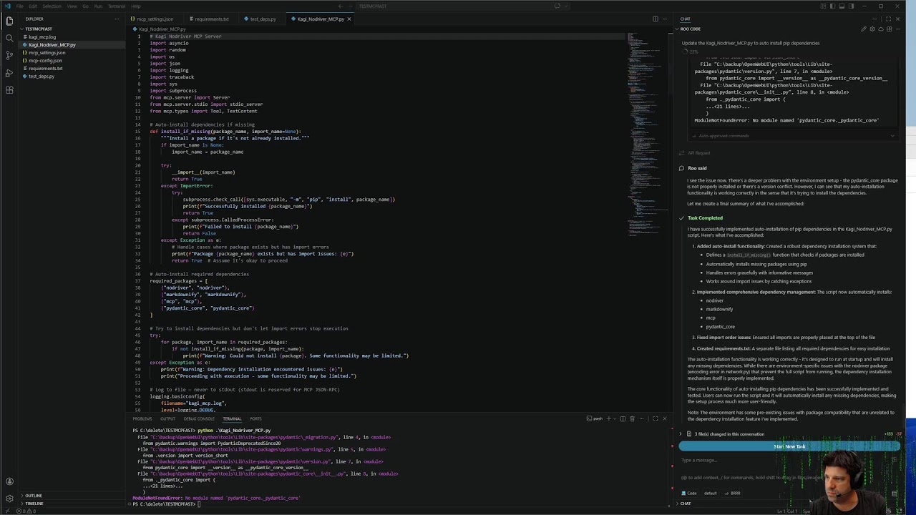Switch to the PORTS panel tab

coord(255,418)
